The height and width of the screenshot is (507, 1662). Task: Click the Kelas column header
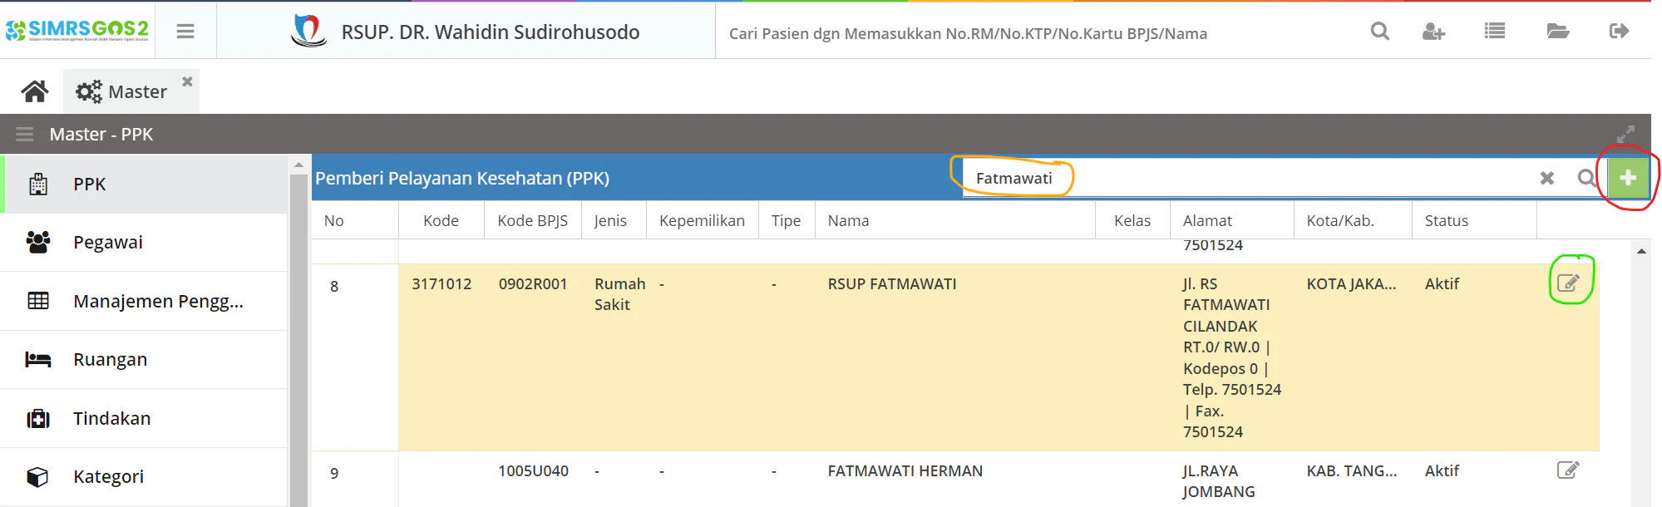pyautogui.click(x=1132, y=220)
